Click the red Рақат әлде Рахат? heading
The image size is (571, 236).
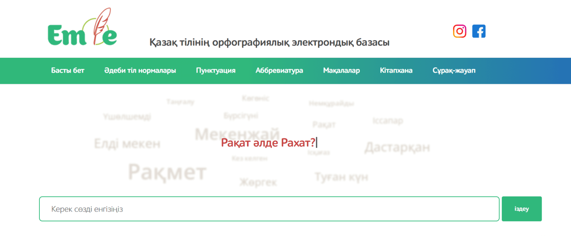coord(268,143)
